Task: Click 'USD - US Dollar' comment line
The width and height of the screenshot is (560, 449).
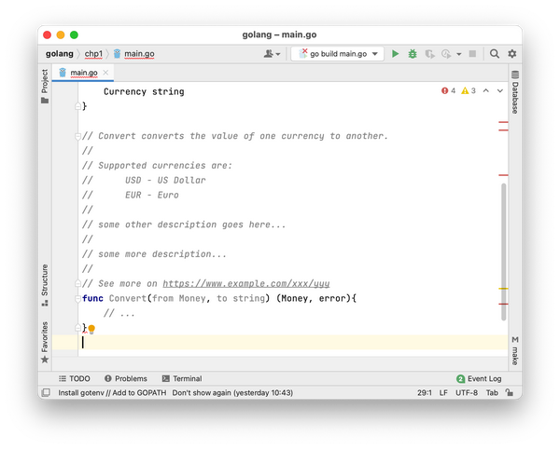Action: click(x=165, y=181)
